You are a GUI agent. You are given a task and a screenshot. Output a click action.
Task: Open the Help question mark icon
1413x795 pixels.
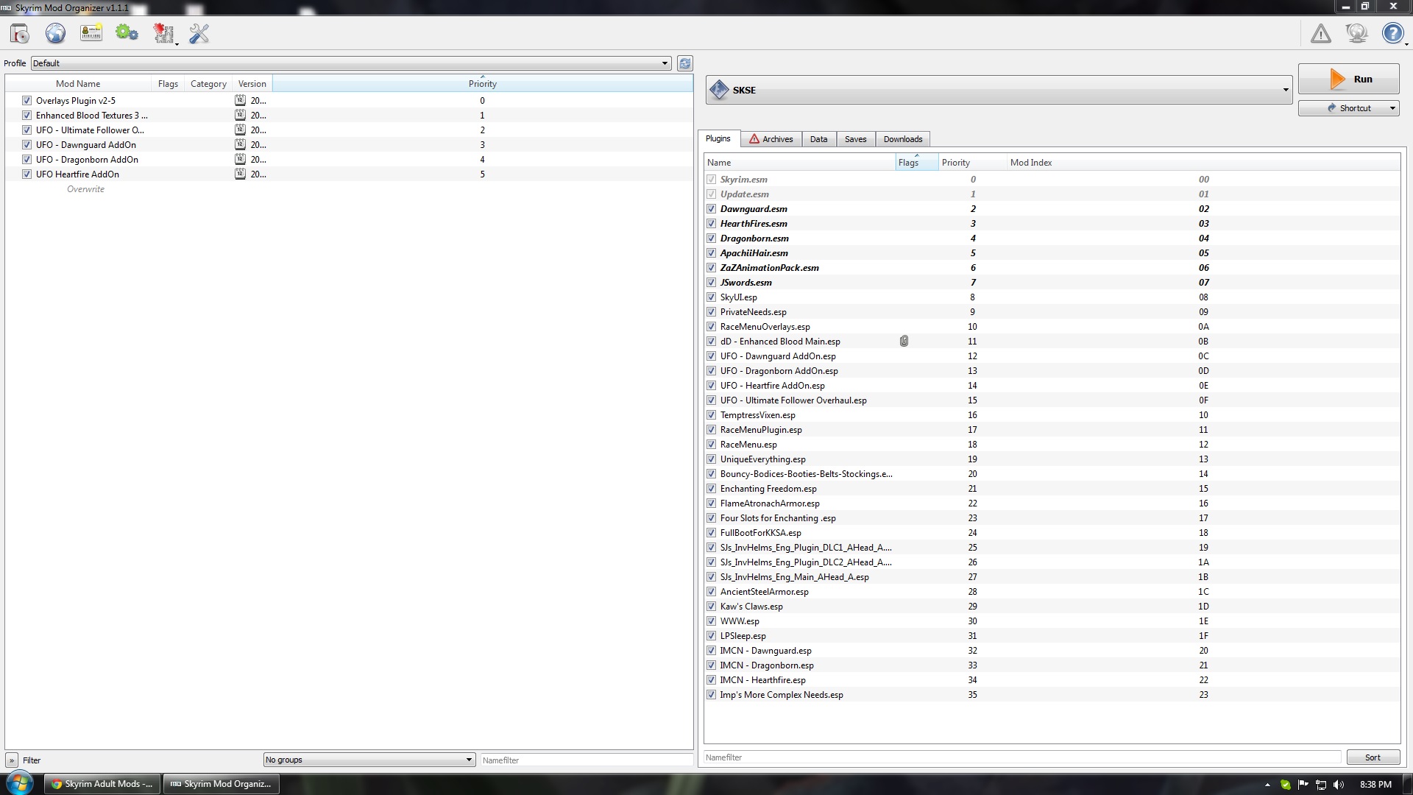[1392, 34]
